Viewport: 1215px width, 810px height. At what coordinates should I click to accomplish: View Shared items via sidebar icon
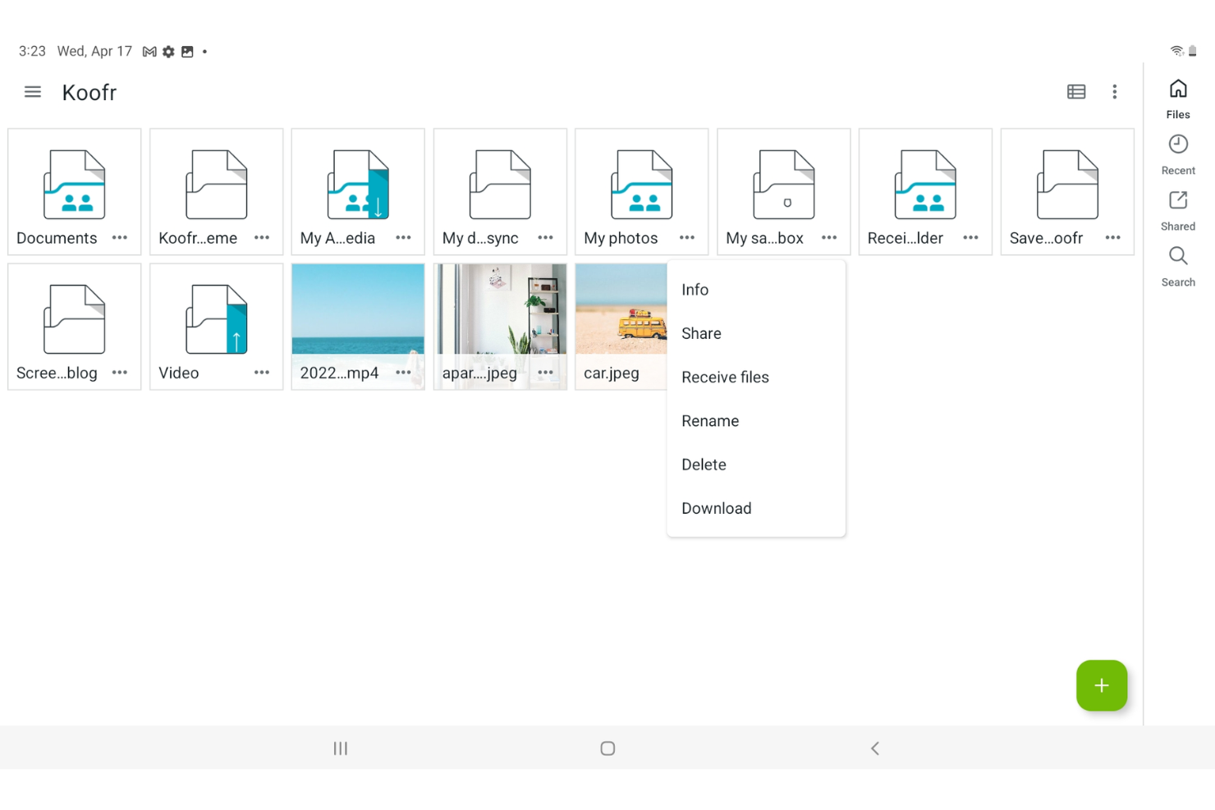click(1177, 208)
